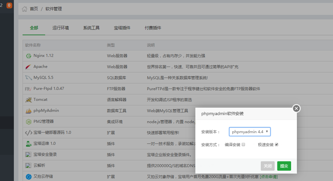Viewport: 333px width, 181px height.
Task: Click FTP服务器 type cell
Action: (x=116, y=89)
